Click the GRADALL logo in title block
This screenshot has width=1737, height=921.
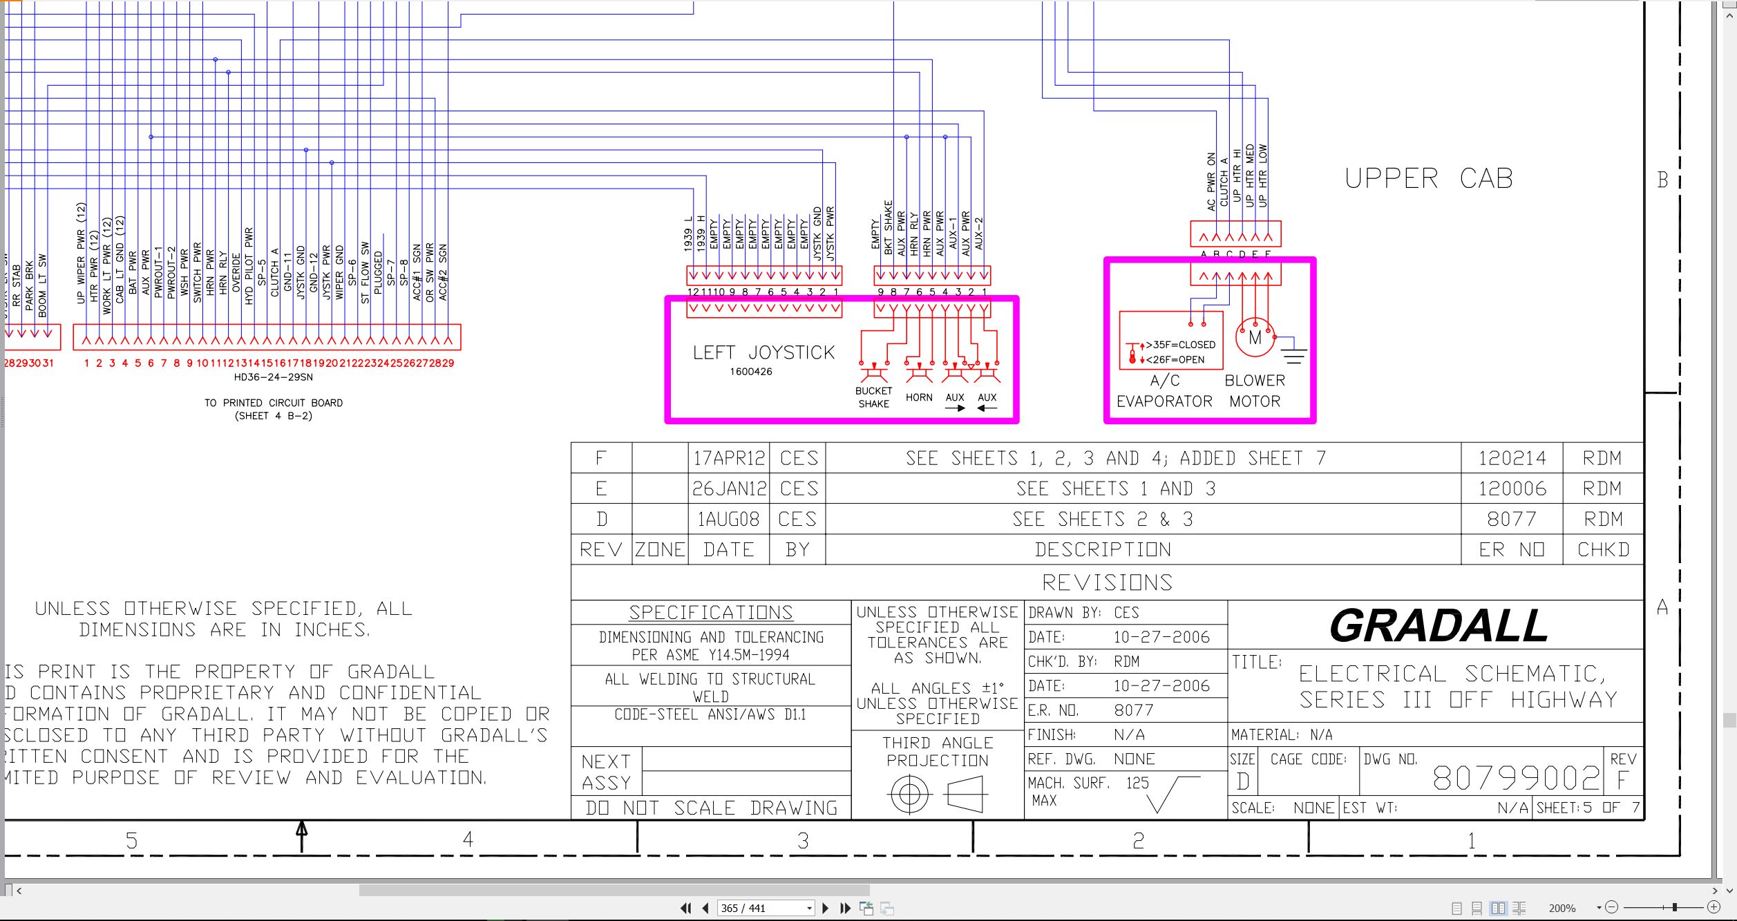(1439, 625)
